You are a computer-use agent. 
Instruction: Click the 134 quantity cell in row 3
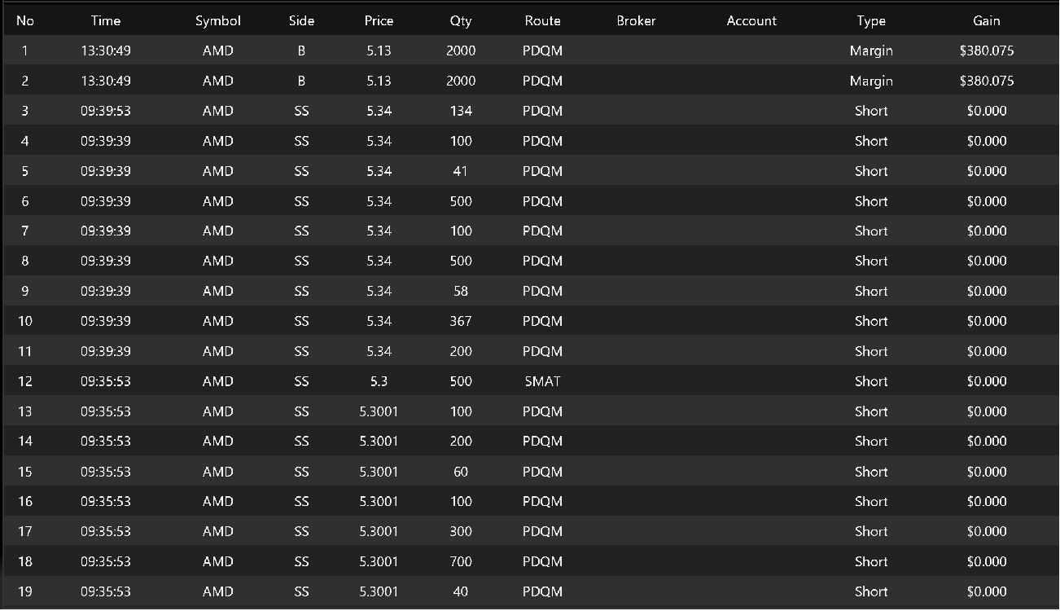461,111
